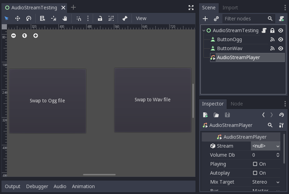Viewport: 289px width, 194px height.
Task: Click the Volume Db value field
Action: pyautogui.click(x=263, y=155)
